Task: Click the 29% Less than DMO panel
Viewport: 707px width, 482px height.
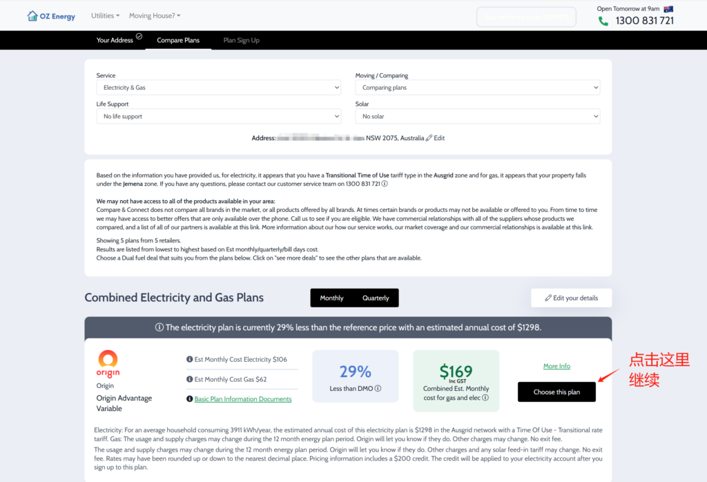Action: [x=356, y=376]
